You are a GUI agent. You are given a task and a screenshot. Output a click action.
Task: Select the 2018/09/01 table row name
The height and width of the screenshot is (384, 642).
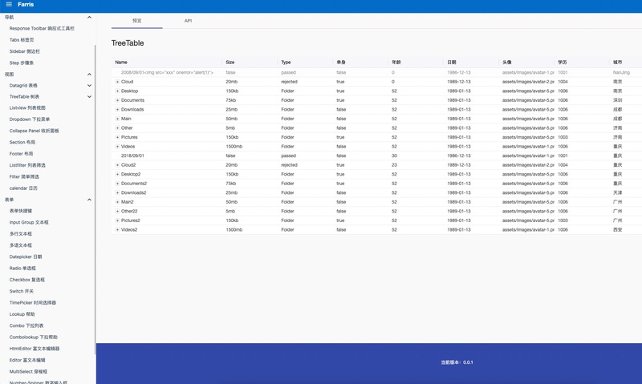pyautogui.click(x=132, y=156)
